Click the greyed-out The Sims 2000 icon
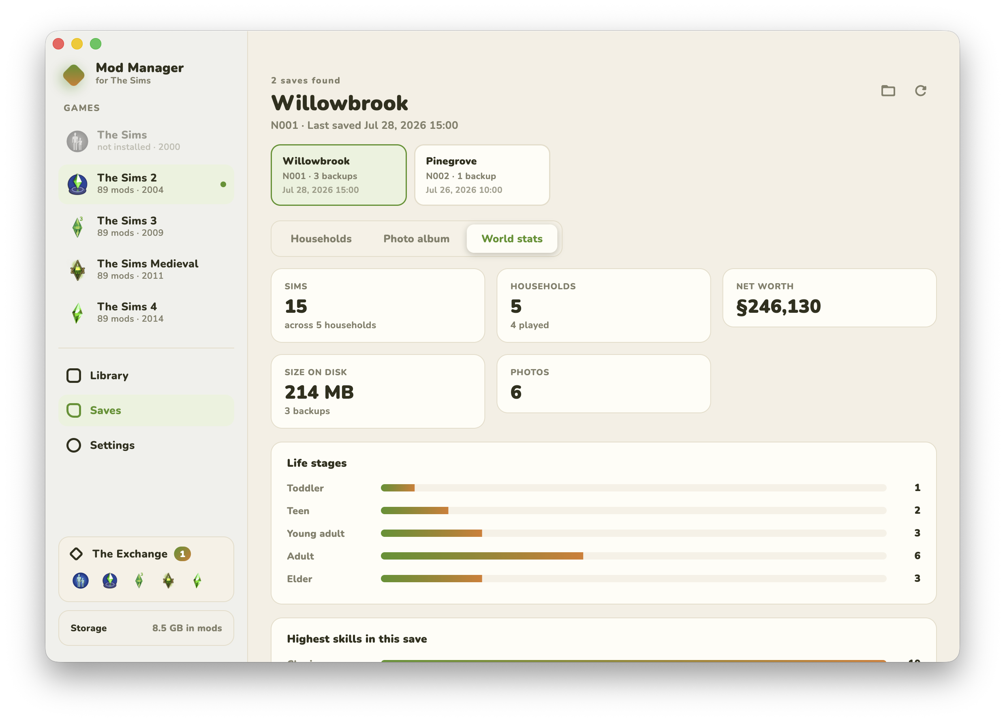 pyautogui.click(x=77, y=141)
